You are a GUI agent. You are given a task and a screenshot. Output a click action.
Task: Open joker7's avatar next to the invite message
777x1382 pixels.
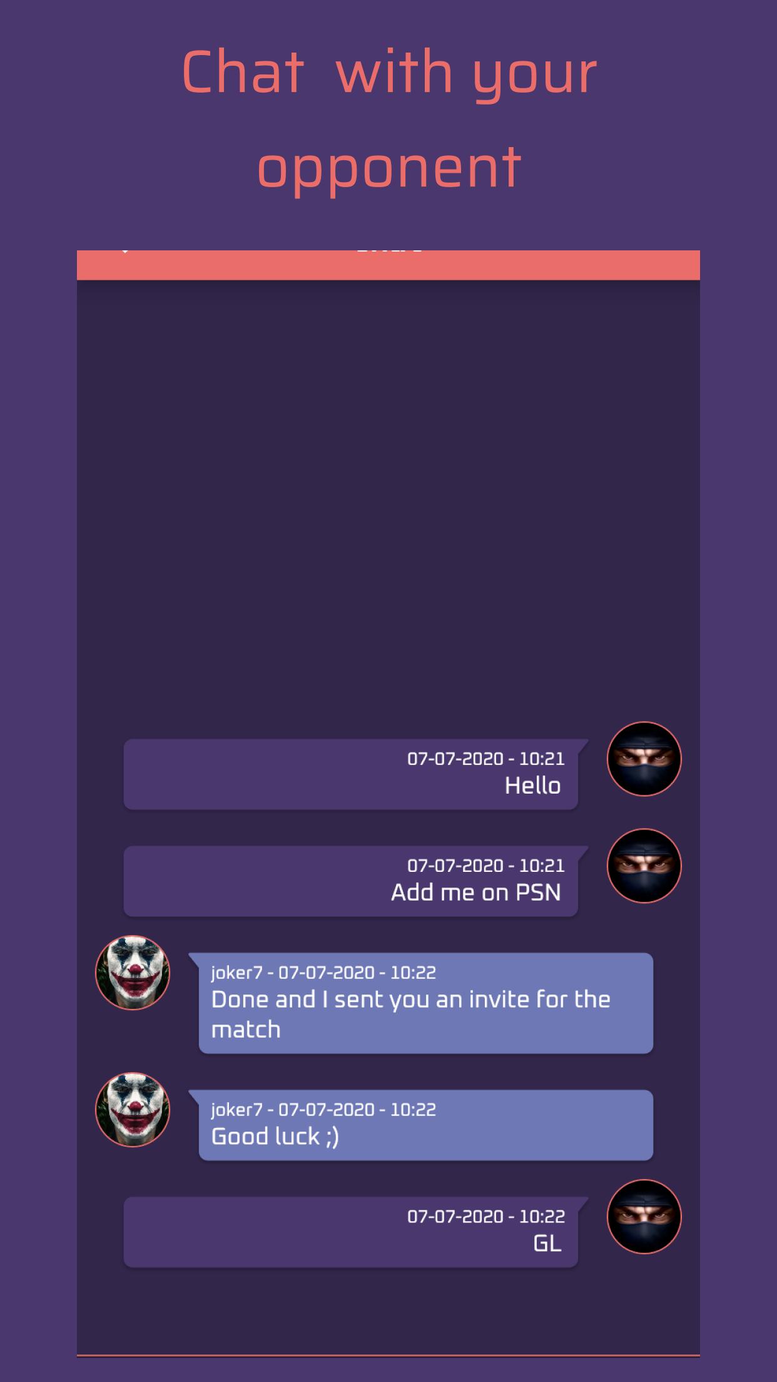click(133, 973)
